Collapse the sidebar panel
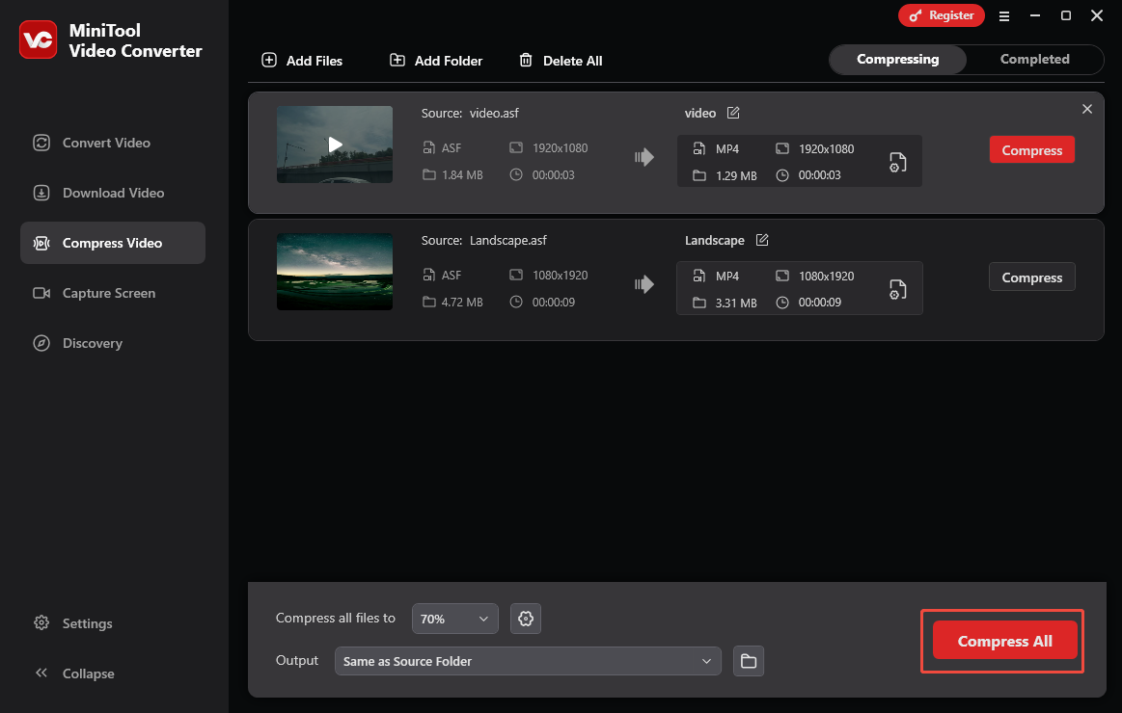This screenshot has width=1122, height=713. pos(75,673)
